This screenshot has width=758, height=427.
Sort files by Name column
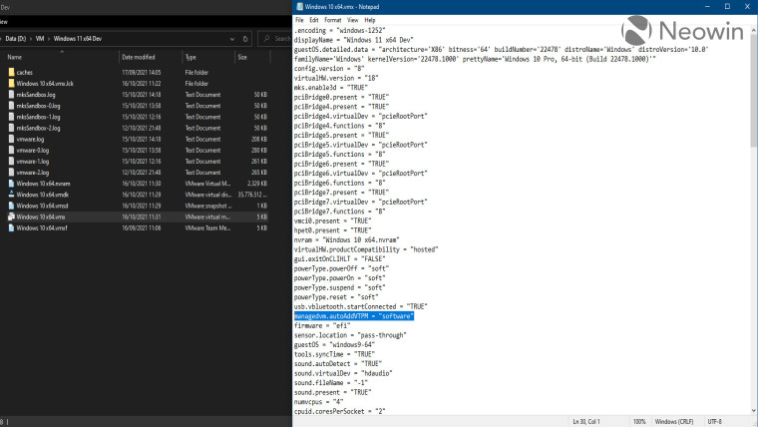pyautogui.click(x=15, y=57)
